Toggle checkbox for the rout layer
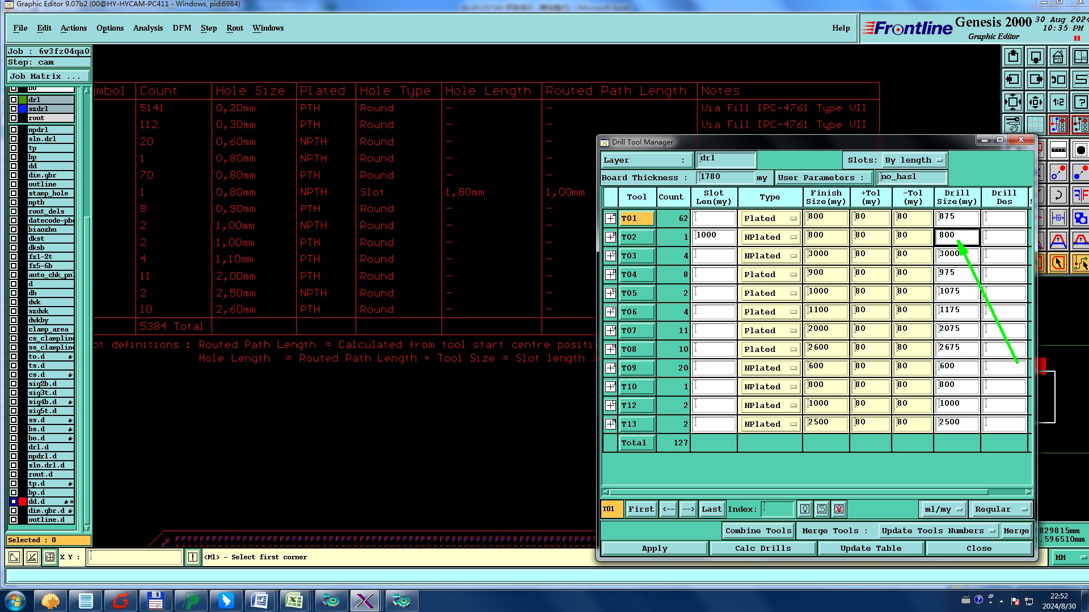1089x612 pixels. point(14,118)
